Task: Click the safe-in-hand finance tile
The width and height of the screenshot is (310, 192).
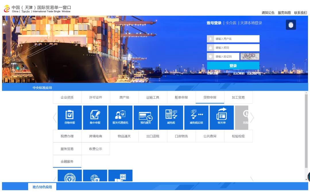Action: coord(120,175)
